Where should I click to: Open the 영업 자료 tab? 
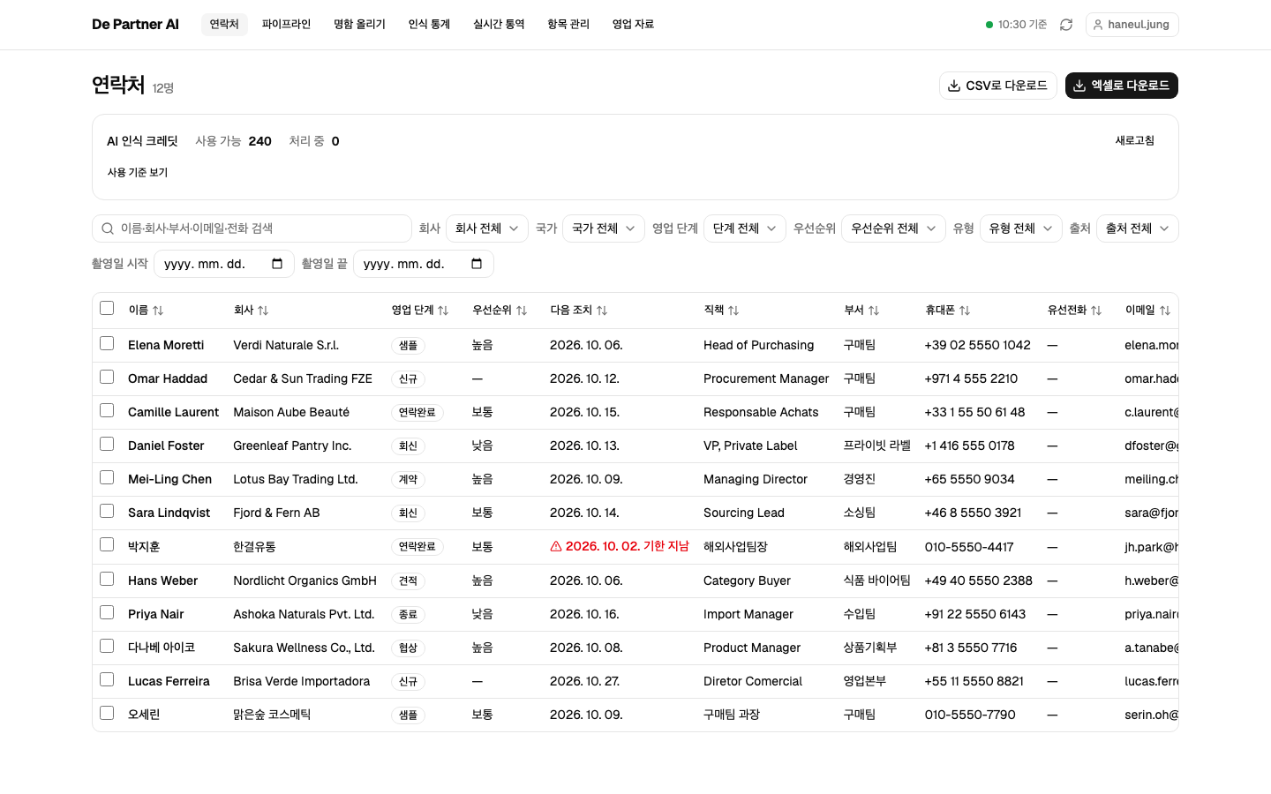pos(633,25)
